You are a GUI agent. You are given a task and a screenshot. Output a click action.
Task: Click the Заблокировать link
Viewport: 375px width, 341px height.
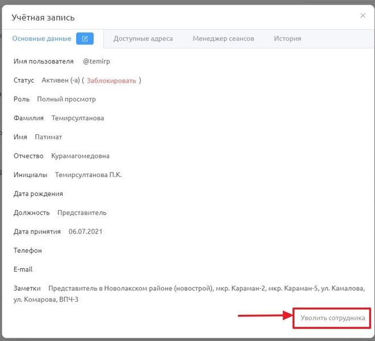tap(111, 81)
